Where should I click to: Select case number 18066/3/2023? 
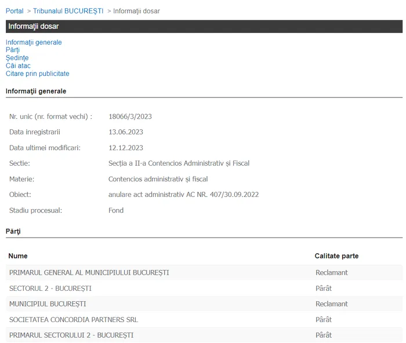[130, 116]
